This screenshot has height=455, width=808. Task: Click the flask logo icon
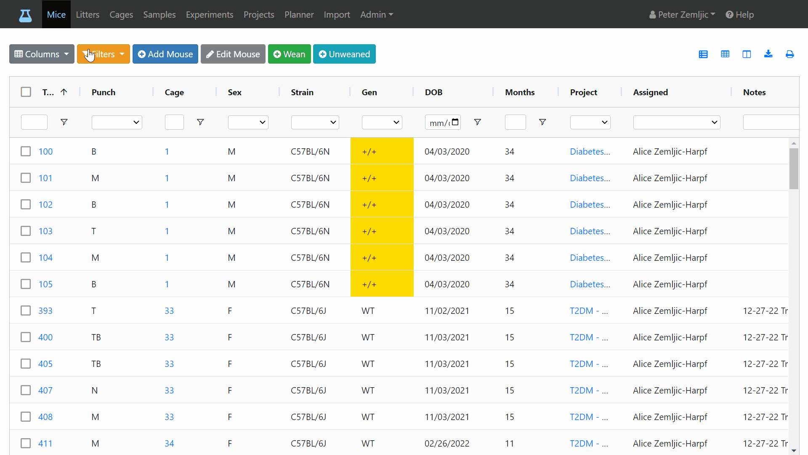pos(25,16)
